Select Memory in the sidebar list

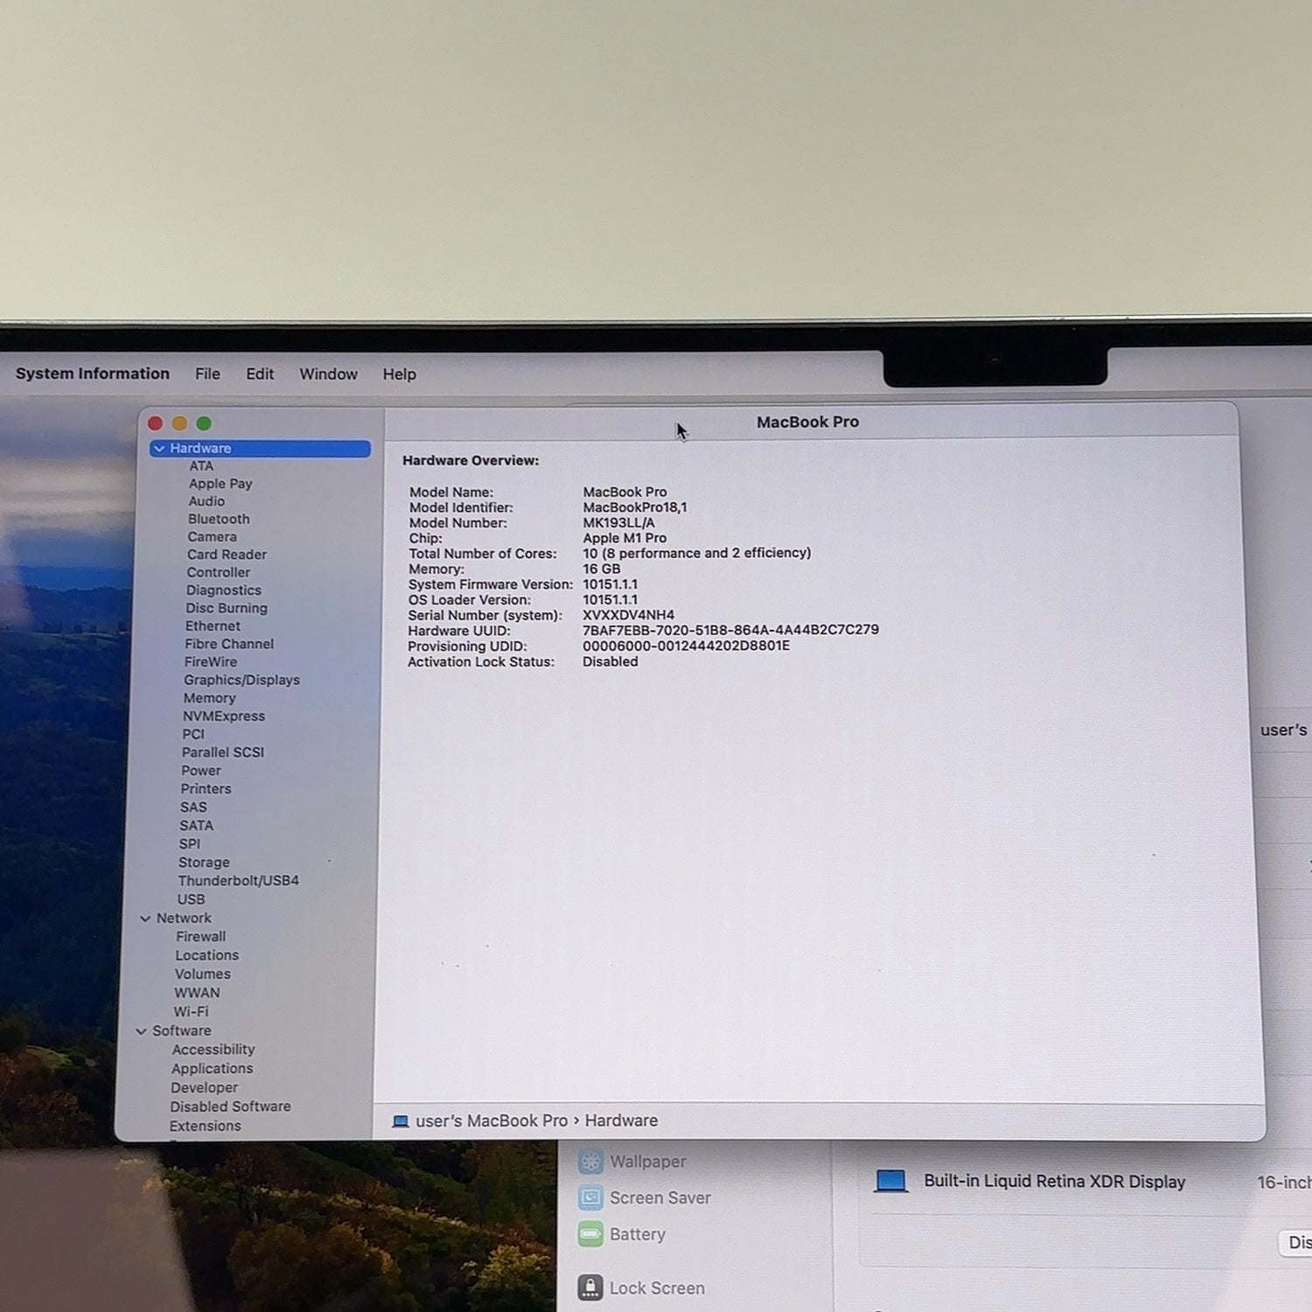pos(210,698)
